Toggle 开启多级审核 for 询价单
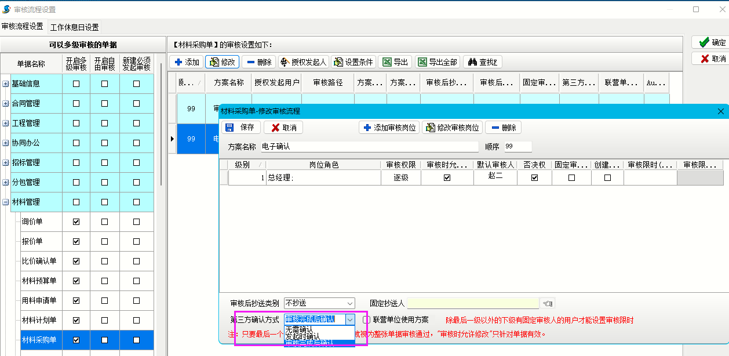Image resolution: width=729 pixels, height=356 pixels. coord(76,221)
